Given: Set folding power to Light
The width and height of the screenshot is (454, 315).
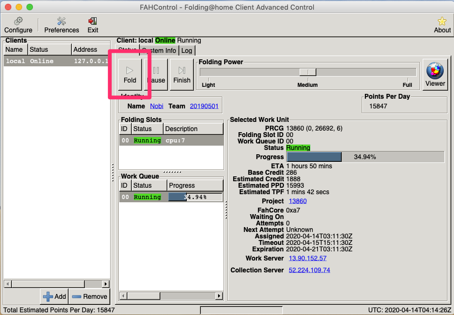Looking at the screenshot, I should [x=208, y=85].
